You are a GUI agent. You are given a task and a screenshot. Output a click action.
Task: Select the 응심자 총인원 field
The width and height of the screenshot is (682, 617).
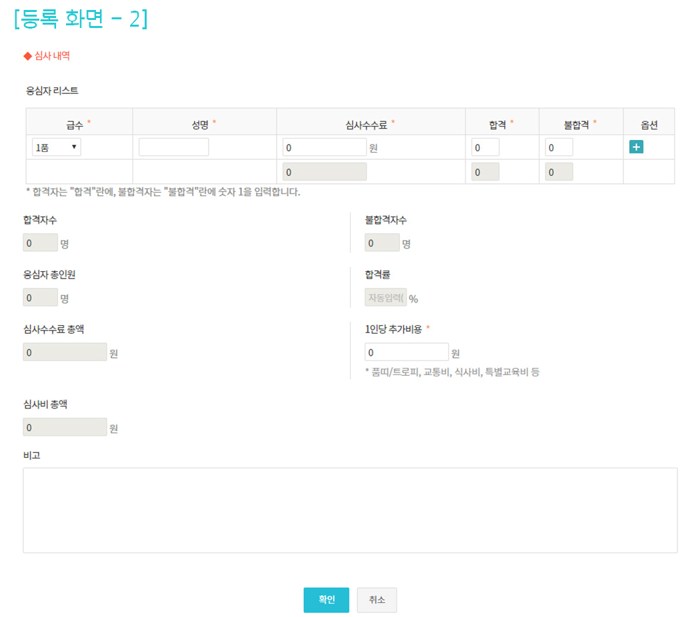click(40, 297)
